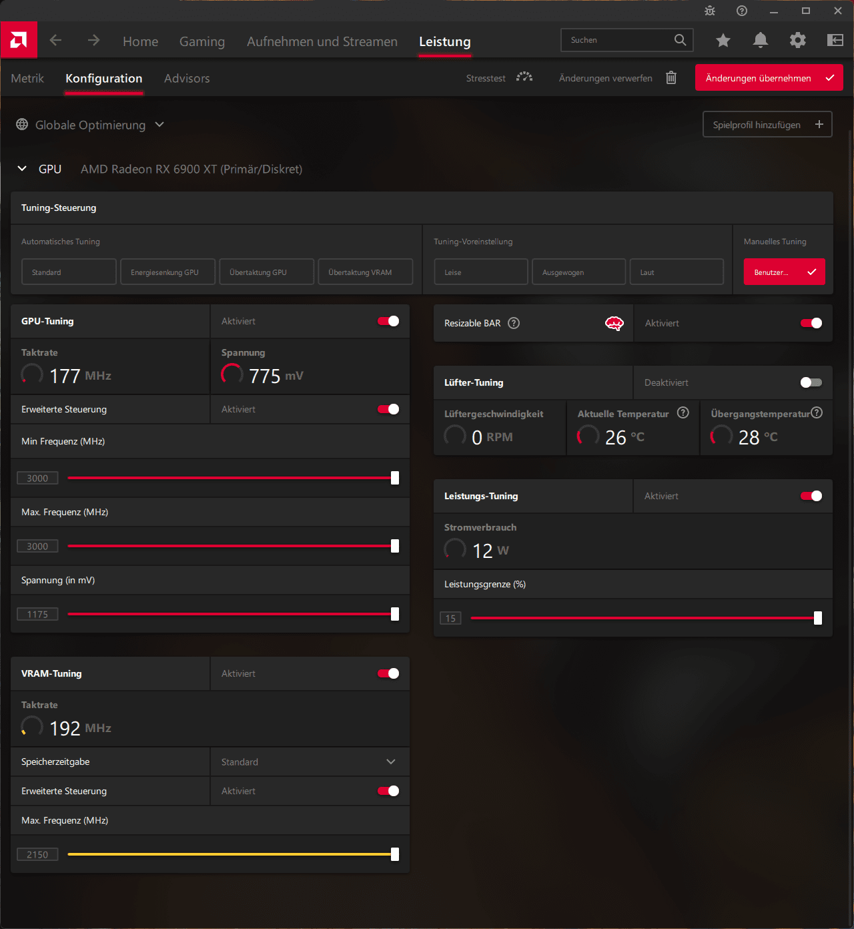
Task: Click Änderungen verwerfen
Action: point(606,78)
